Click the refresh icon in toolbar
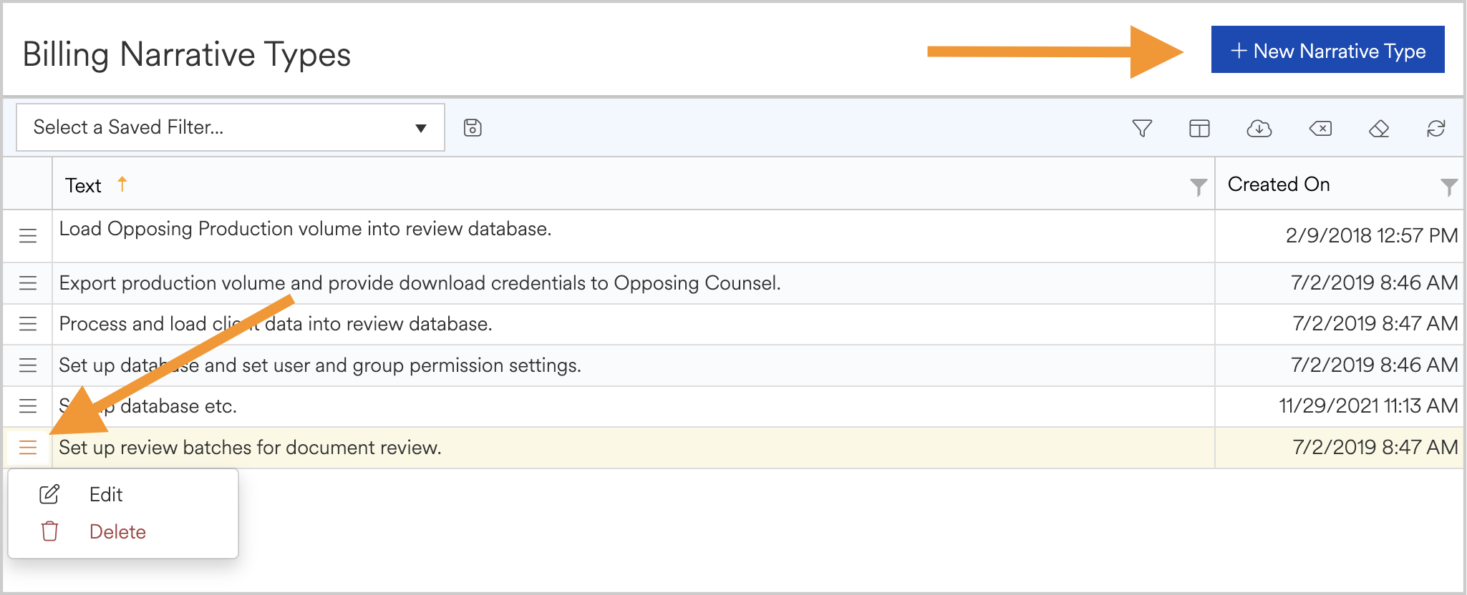 pos(1436,128)
